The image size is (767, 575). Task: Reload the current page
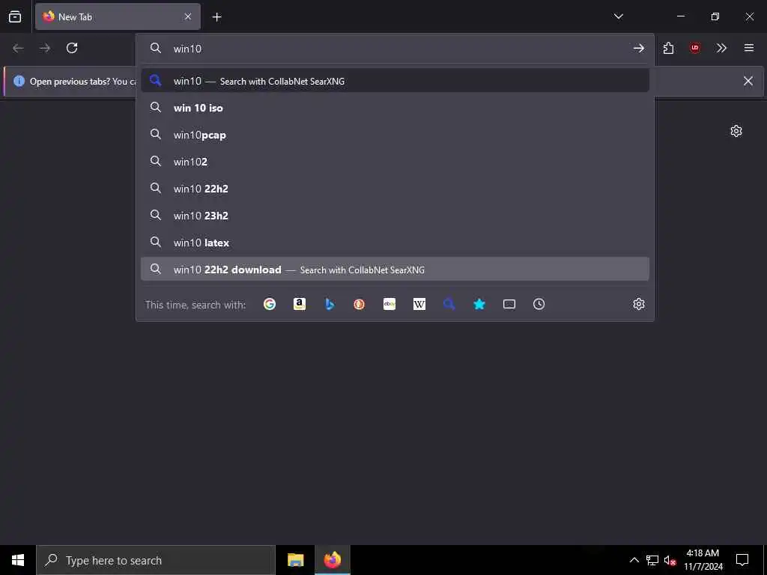[72, 48]
